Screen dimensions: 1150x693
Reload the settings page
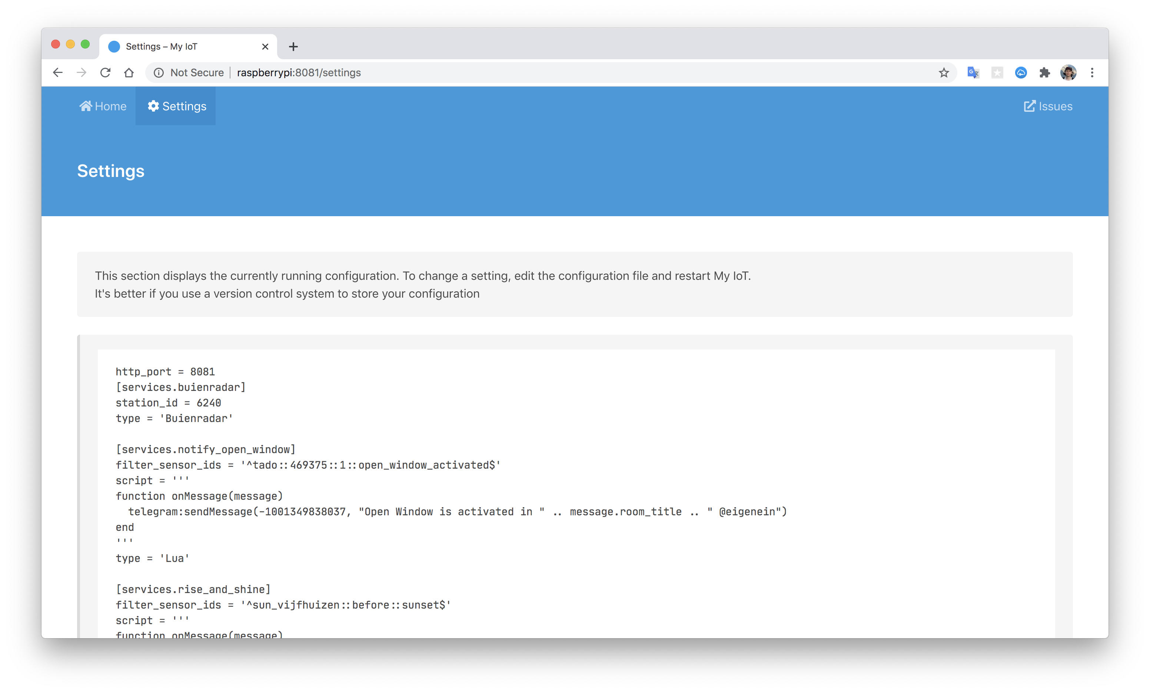pos(106,73)
